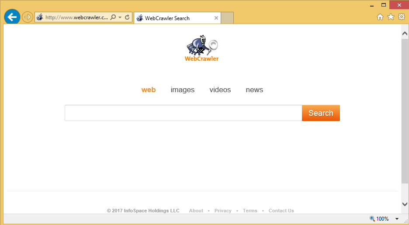The width and height of the screenshot is (409, 225).
Task: Click the vertical scrollbar thumb
Action: [x=405, y=111]
